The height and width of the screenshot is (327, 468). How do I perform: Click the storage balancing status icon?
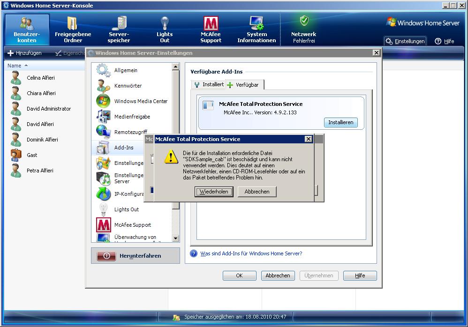coord(176,317)
